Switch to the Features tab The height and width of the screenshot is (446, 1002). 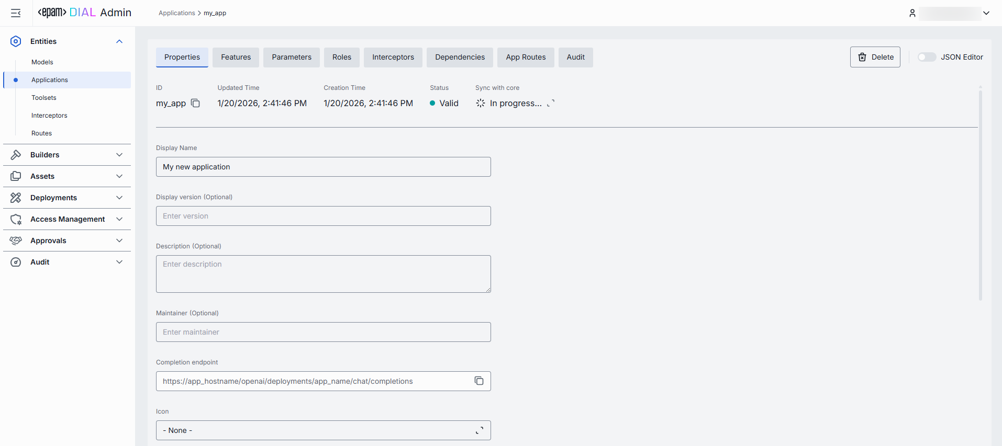[x=236, y=57]
